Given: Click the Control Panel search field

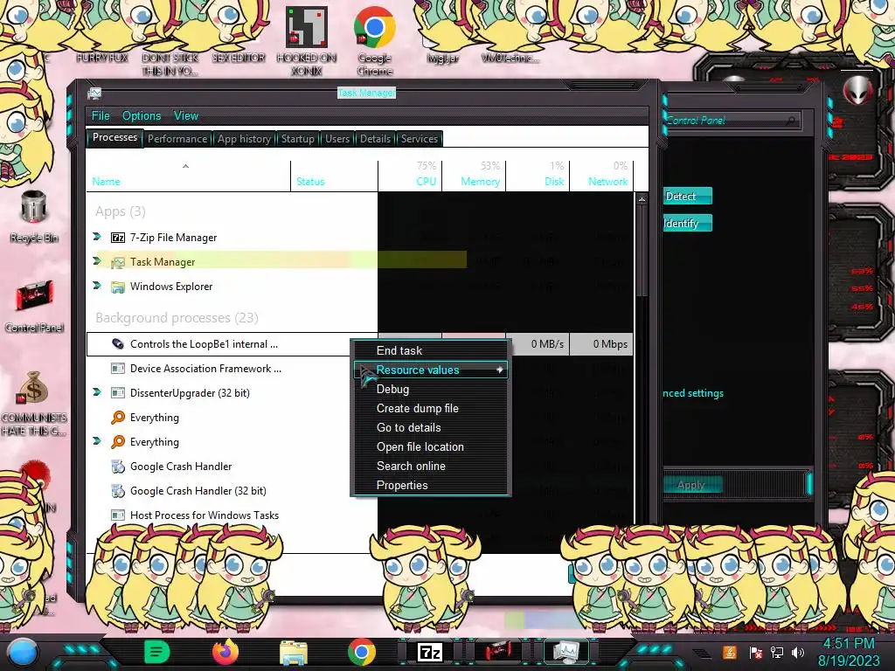Looking at the screenshot, I should point(733,121).
